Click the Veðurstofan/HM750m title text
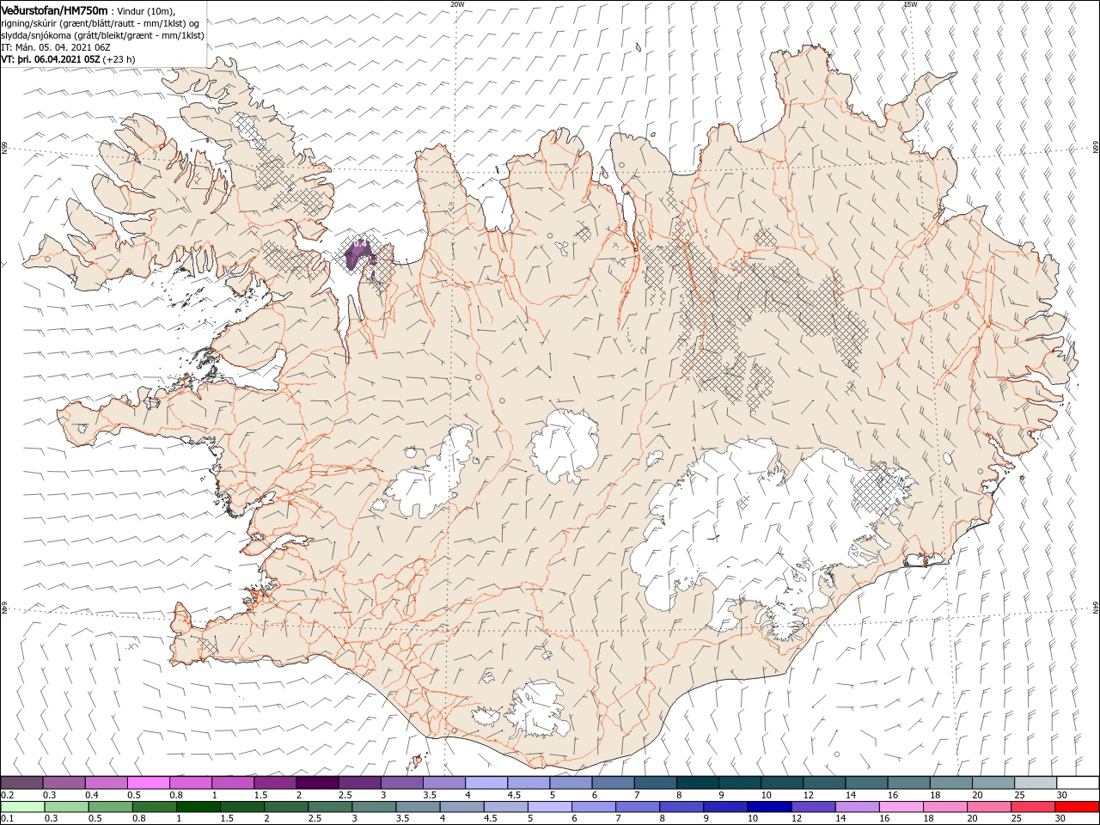The image size is (1100, 825). 55,9
